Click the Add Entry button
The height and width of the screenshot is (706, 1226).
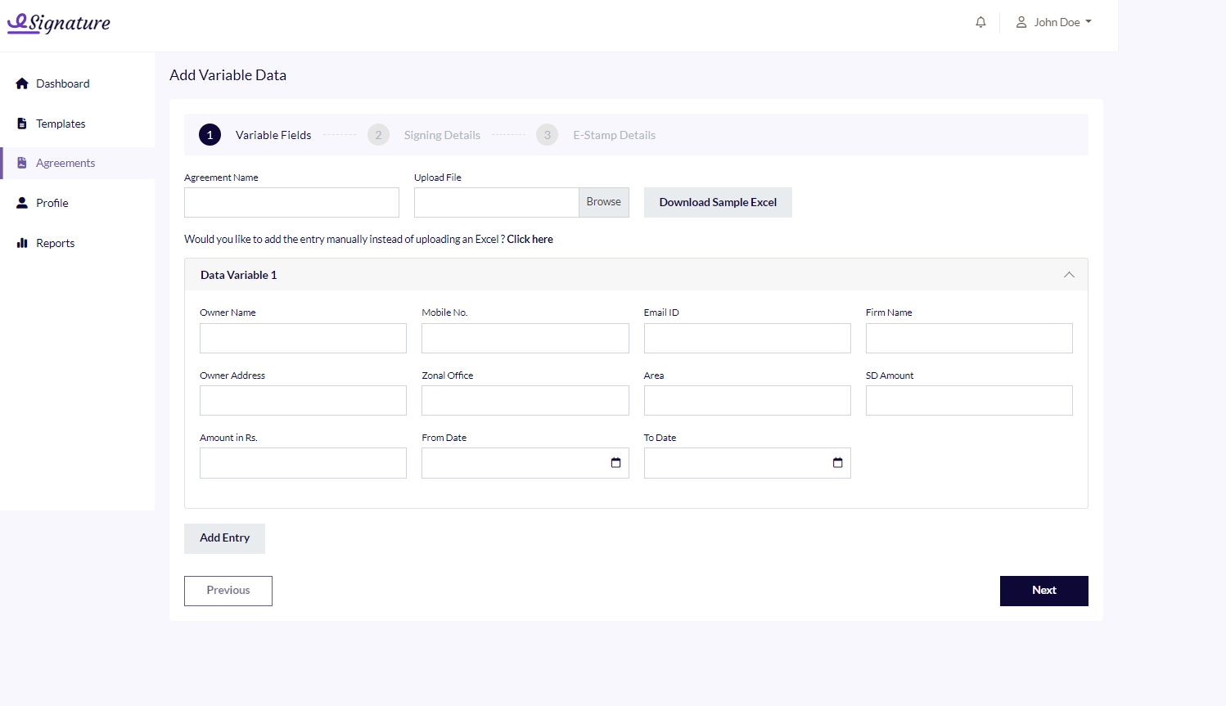click(224, 538)
